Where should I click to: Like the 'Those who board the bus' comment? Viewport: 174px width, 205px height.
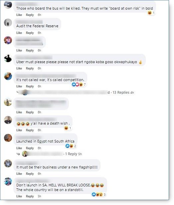19,15
